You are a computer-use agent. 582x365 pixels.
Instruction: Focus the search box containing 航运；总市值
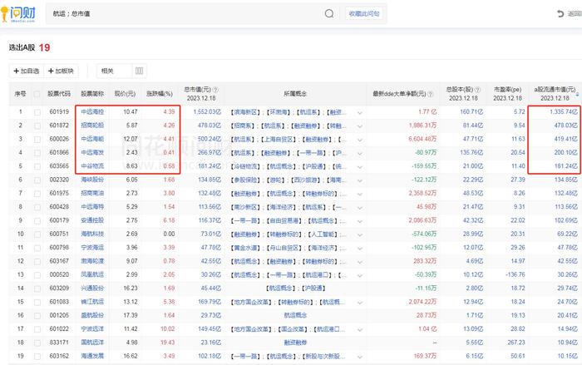(x=184, y=14)
